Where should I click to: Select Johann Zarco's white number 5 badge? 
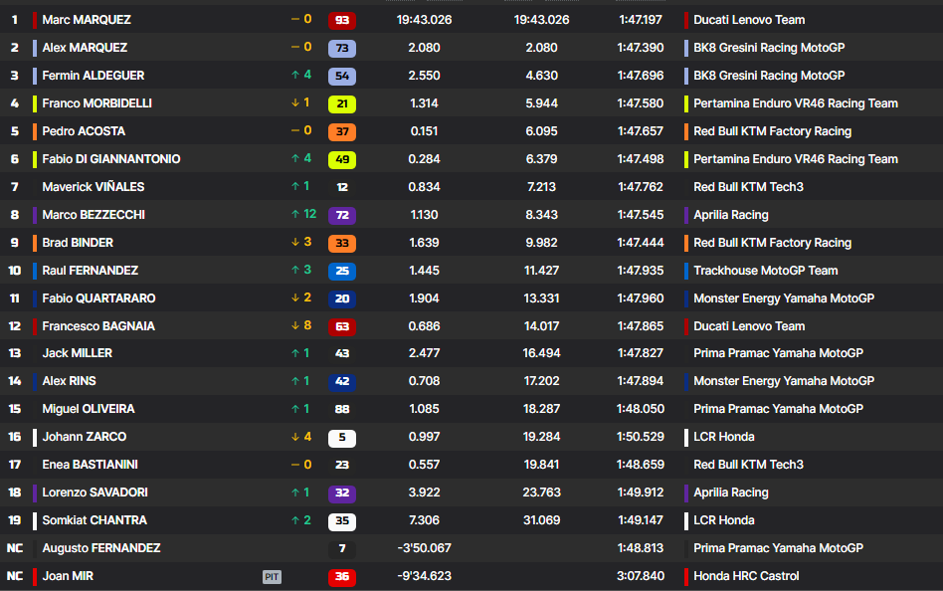(x=341, y=437)
